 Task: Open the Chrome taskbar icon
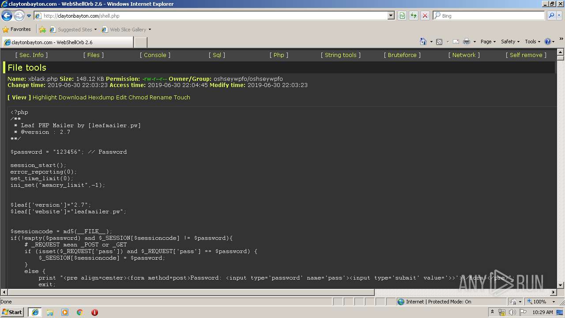[80, 312]
